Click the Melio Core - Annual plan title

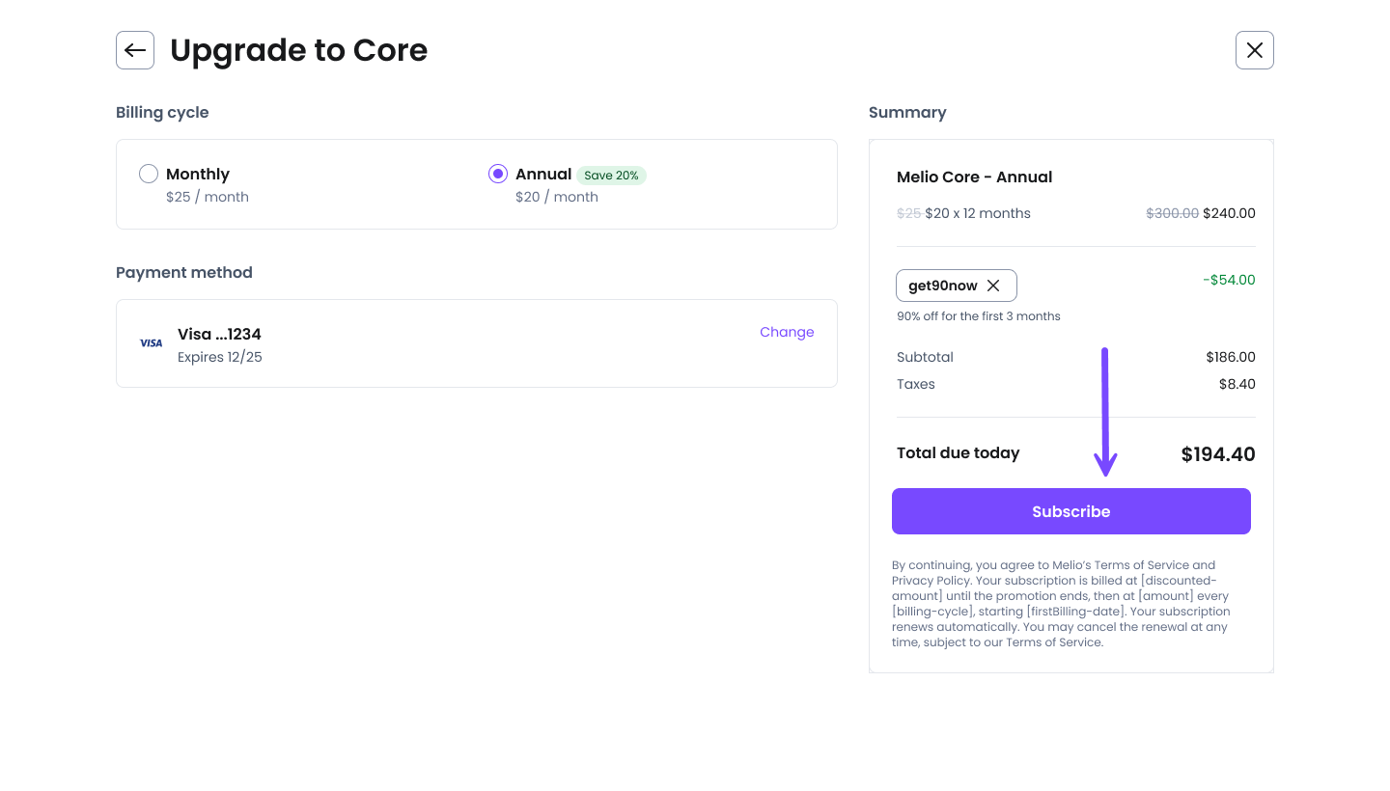[974, 177]
